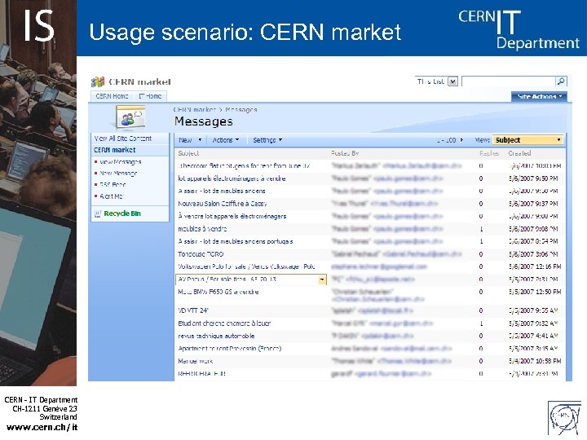Screen dimensions: 587x440
Task: Open the Site Actions menu
Action: 539,96
